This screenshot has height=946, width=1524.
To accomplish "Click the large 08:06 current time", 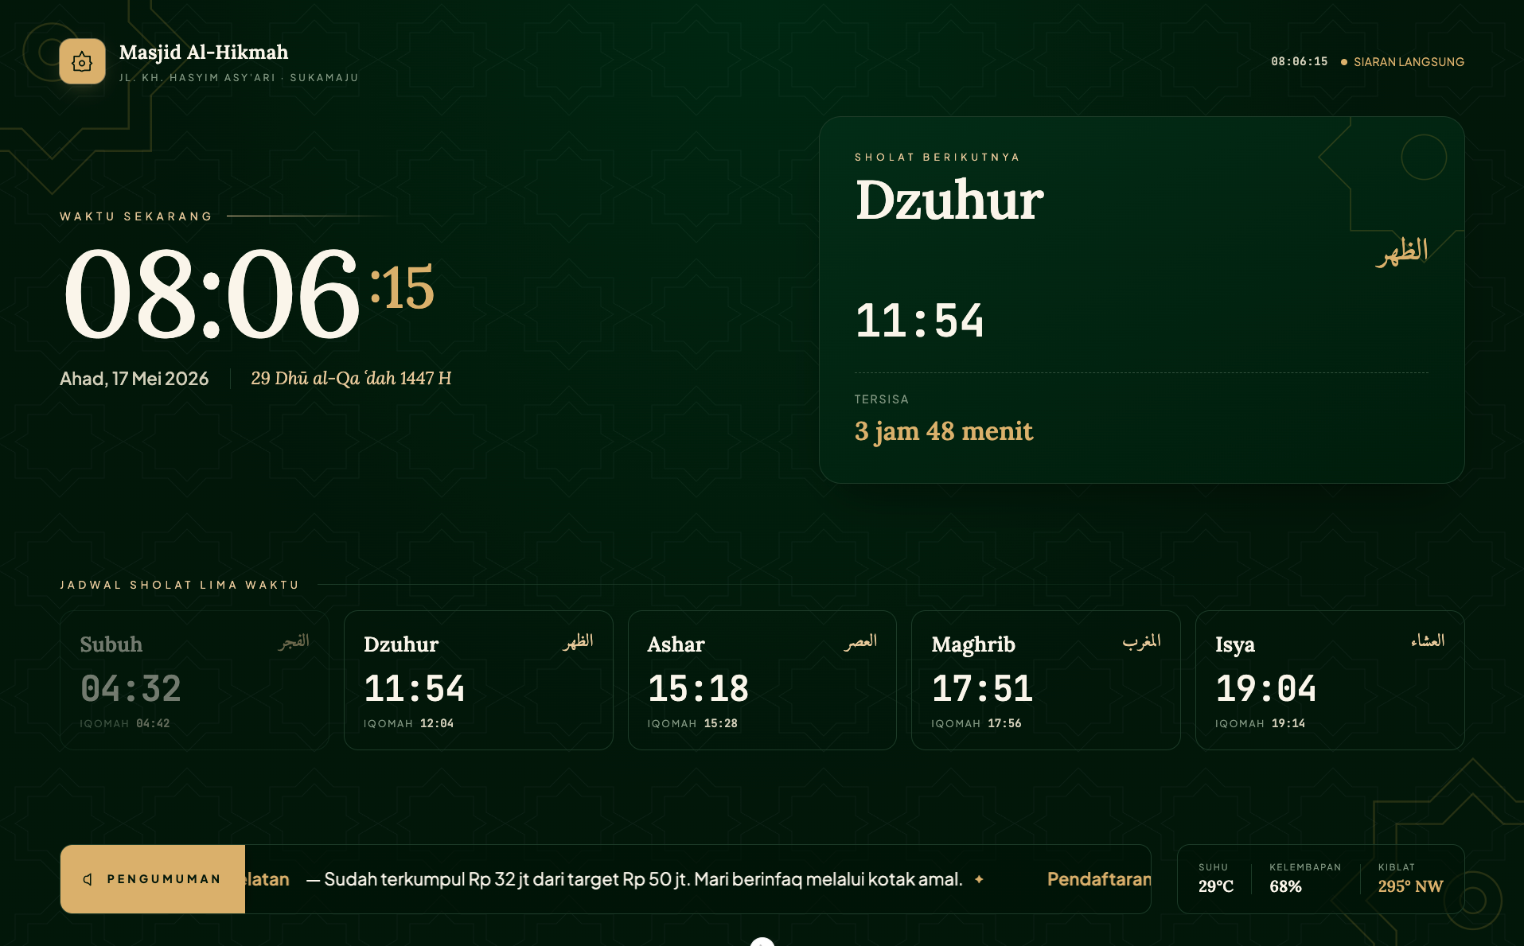I will [212, 293].
